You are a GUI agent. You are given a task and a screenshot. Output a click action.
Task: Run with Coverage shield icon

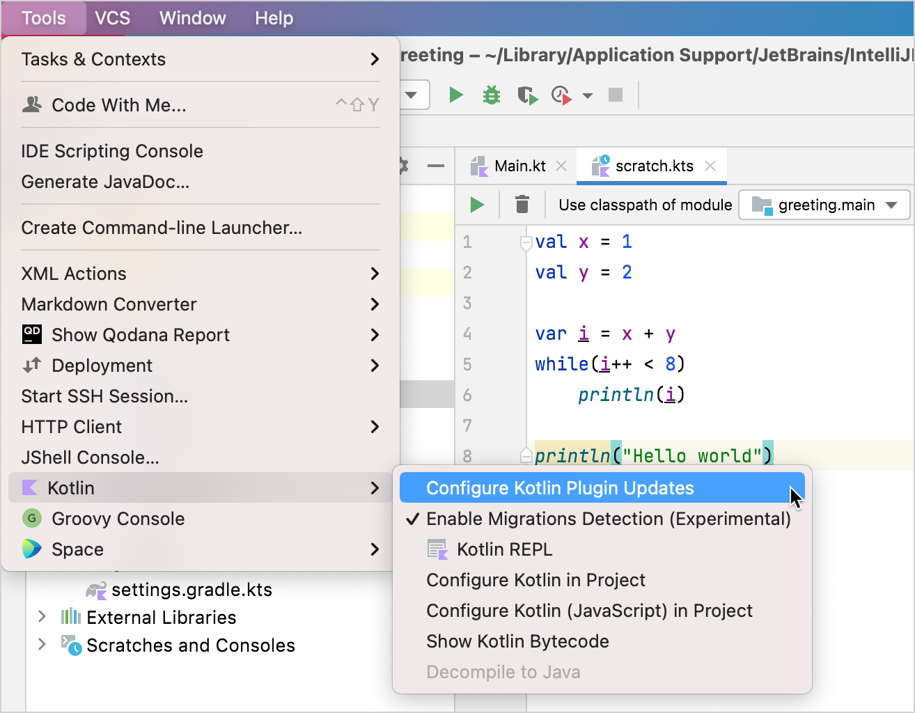coord(527,95)
